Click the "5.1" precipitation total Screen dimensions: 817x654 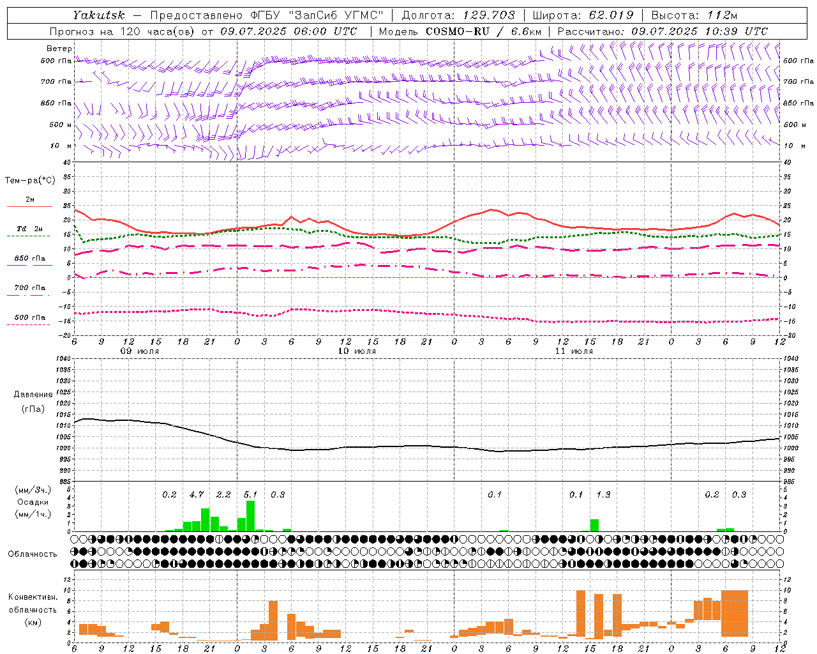tap(251, 494)
